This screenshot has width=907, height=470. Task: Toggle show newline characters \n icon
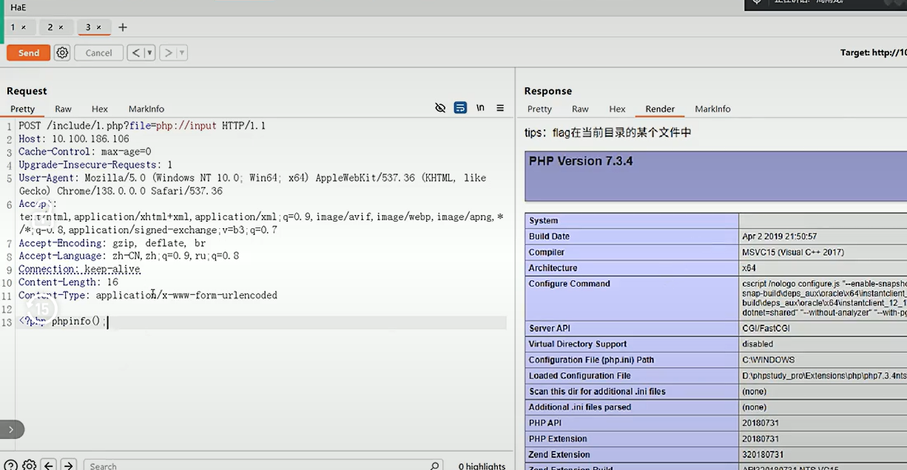[x=480, y=108]
